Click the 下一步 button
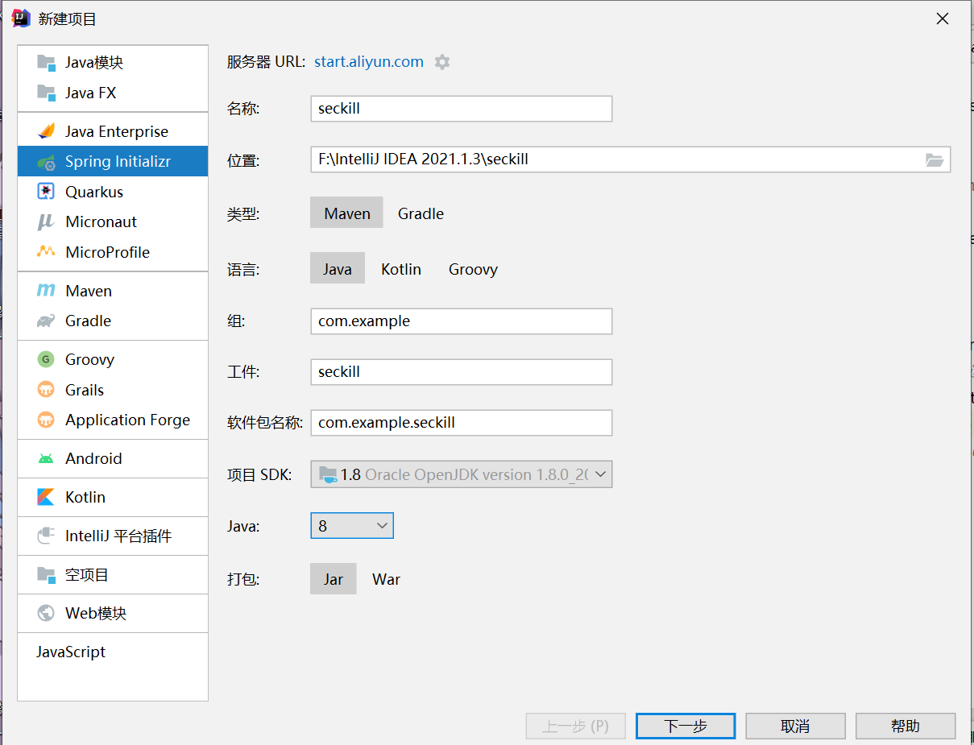Viewport: 974px width, 745px height. tap(686, 726)
